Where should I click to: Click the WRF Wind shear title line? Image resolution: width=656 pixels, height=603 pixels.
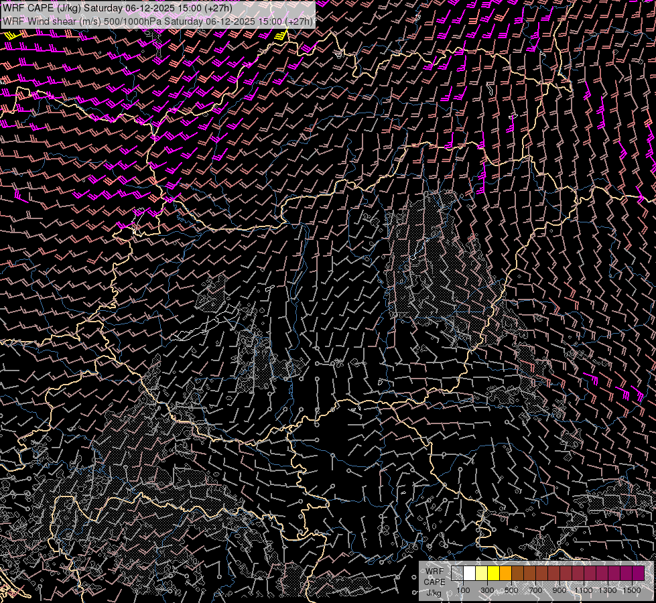(x=157, y=21)
